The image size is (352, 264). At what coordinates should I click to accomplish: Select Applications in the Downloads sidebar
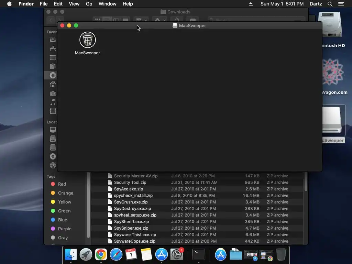click(x=53, y=48)
